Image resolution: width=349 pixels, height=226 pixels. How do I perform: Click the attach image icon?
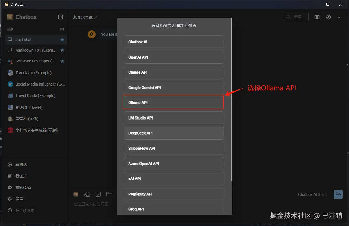(98, 194)
